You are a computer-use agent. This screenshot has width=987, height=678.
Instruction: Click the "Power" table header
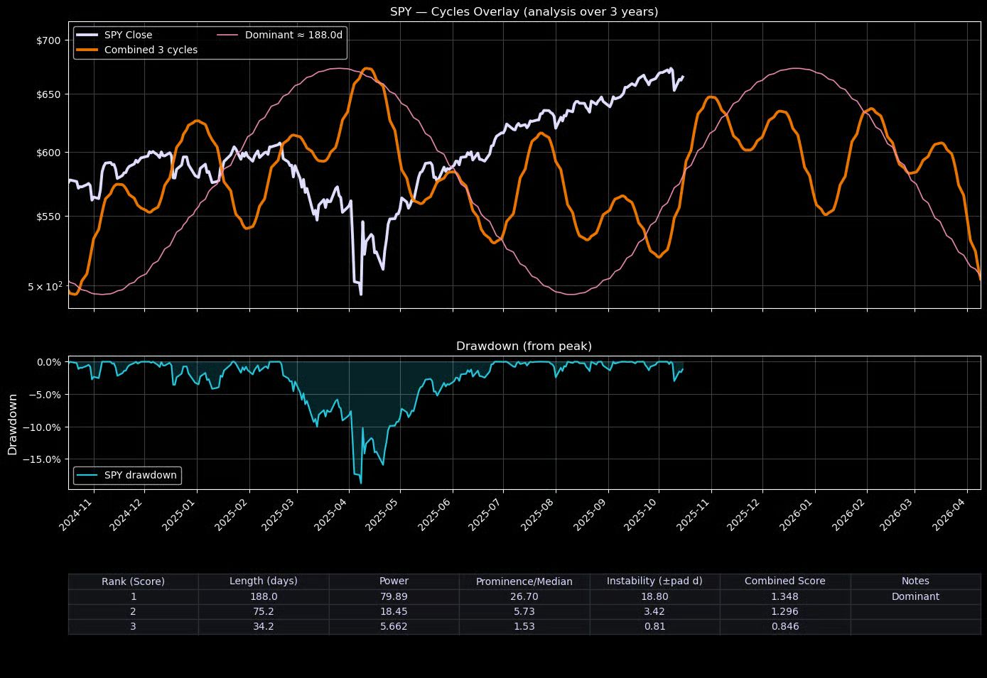point(394,581)
